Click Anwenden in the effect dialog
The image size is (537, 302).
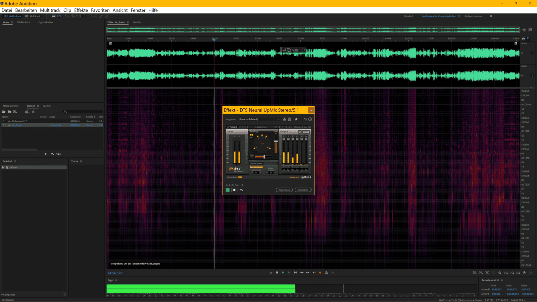point(284,190)
